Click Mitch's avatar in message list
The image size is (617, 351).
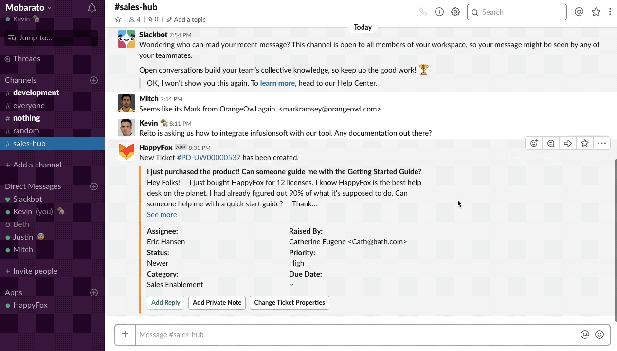pos(127,103)
